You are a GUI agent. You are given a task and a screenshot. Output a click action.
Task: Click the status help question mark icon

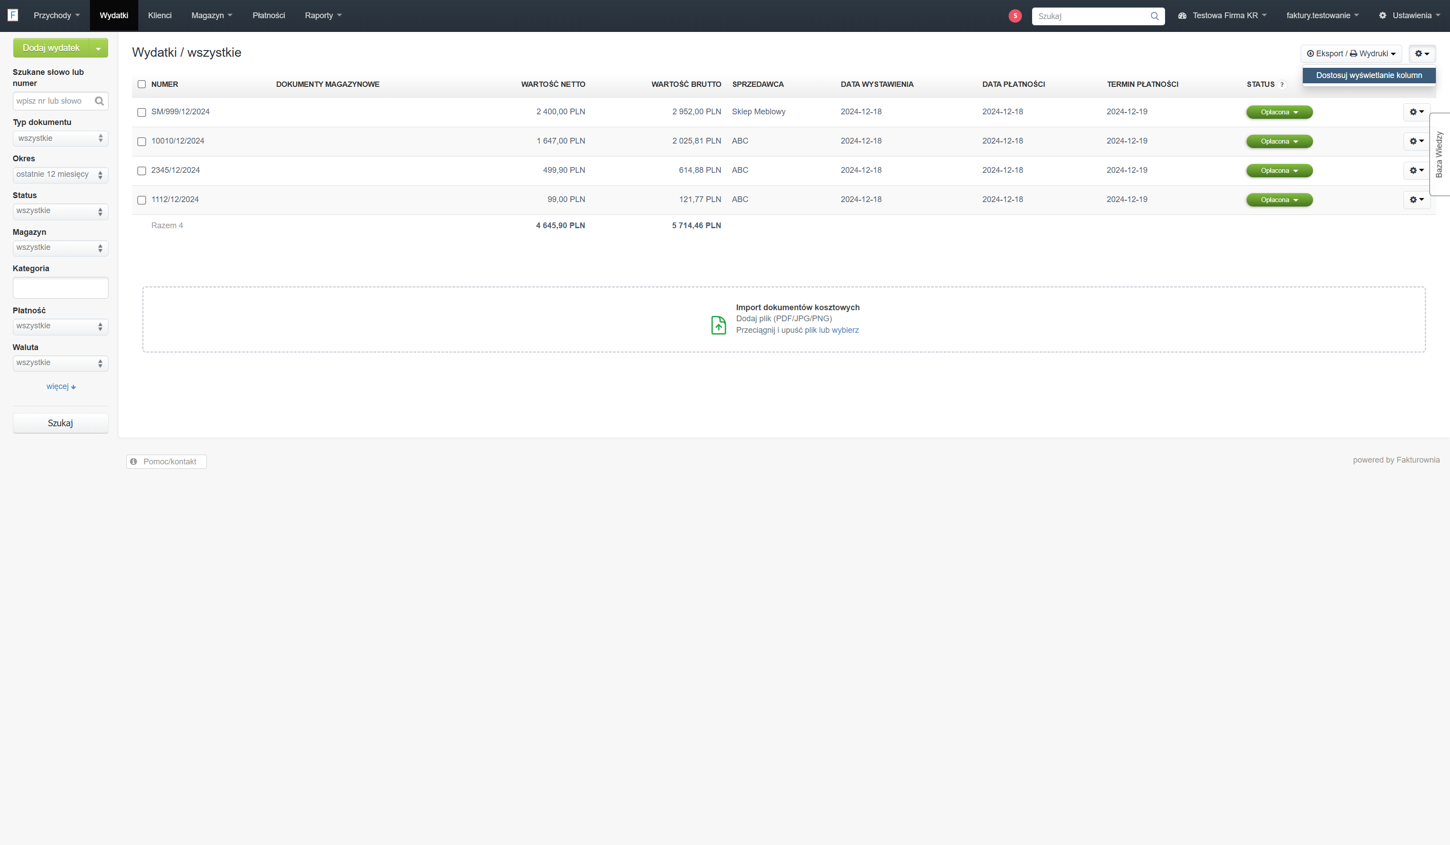click(x=1282, y=85)
